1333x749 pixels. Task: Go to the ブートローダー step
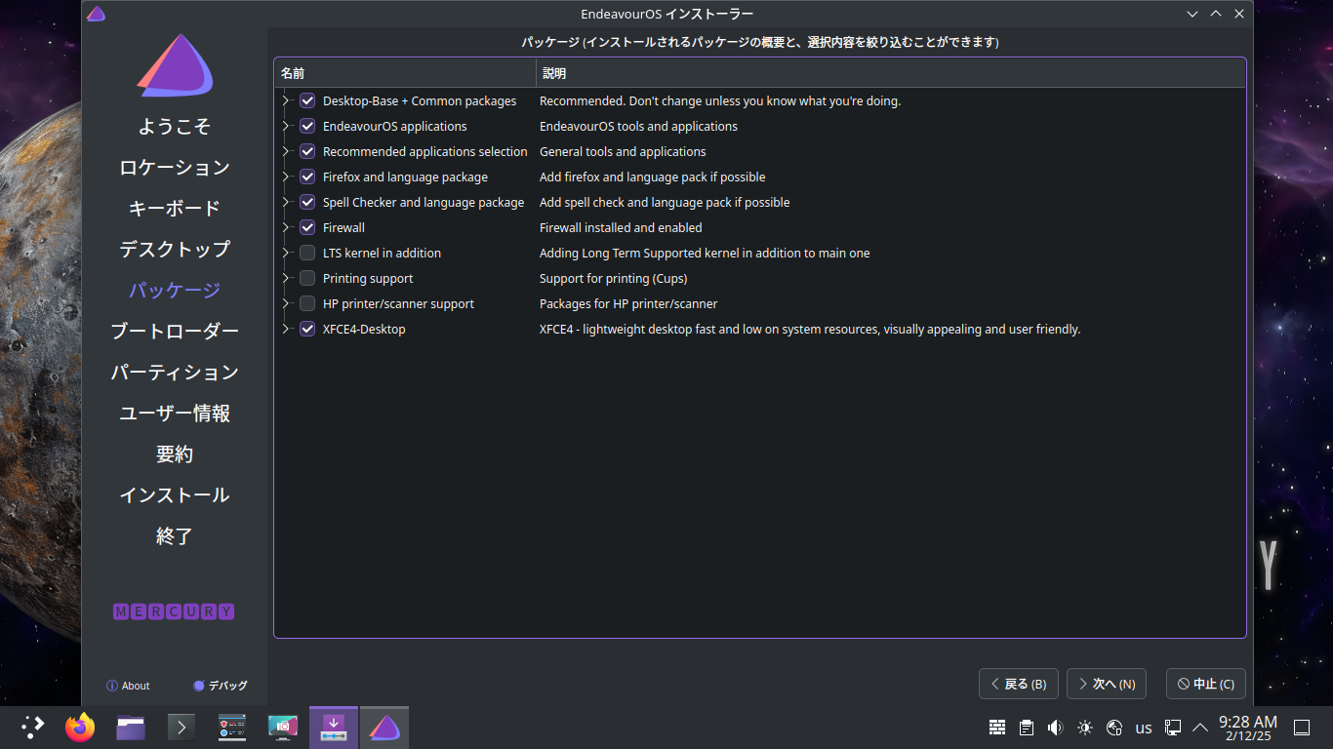175,332
